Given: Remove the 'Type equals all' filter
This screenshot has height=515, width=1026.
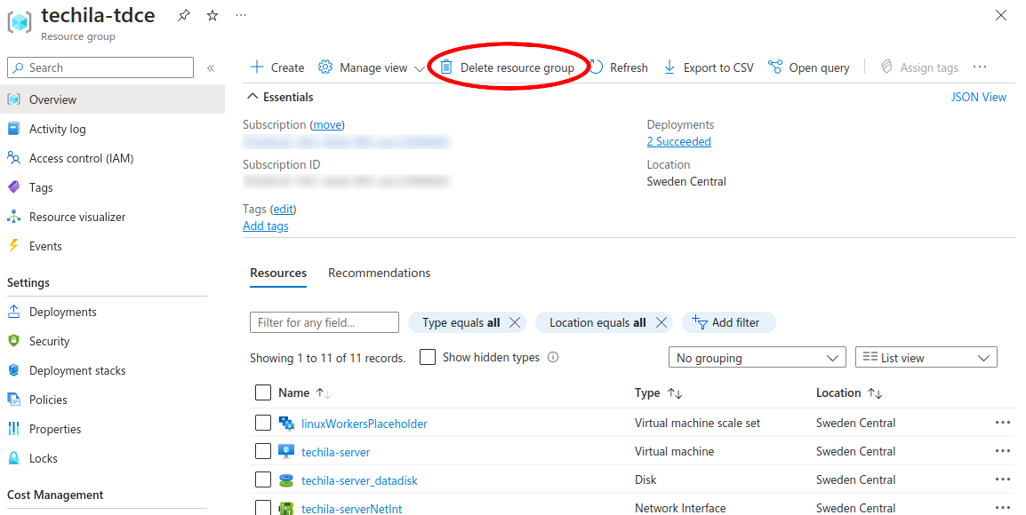Looking at the screenshot, I should click(x=515, y=322).
